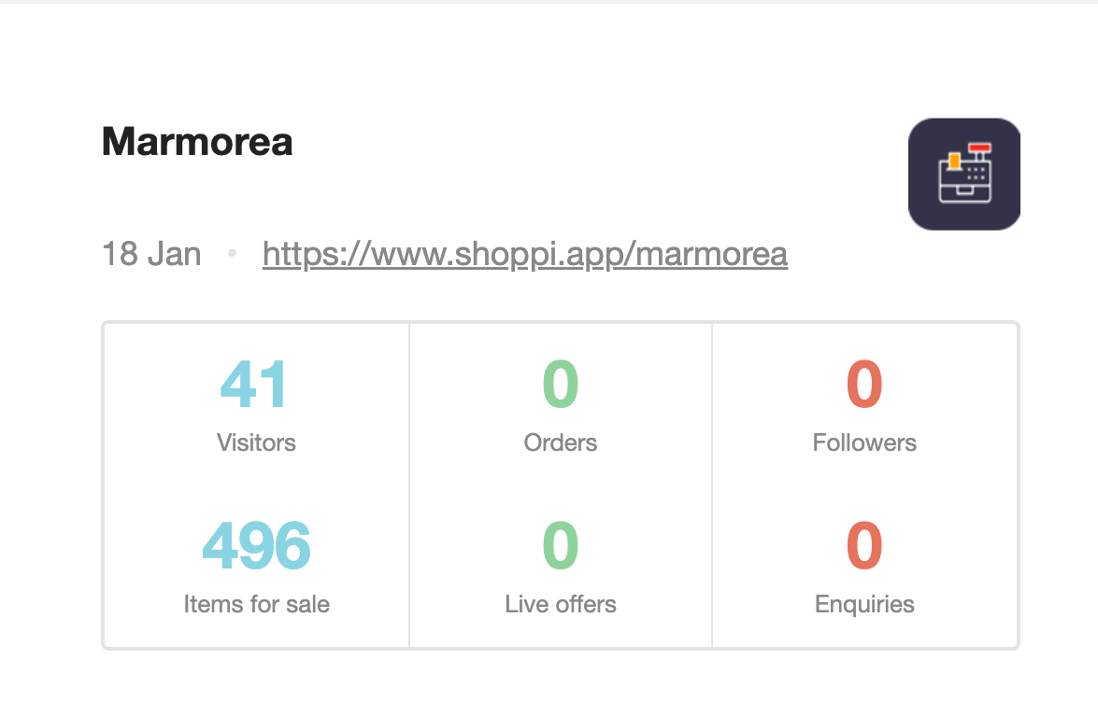Image resolution: width=1098 pixels, height=702 pixels.
Task: Select the 41 visitors count
Action: 253,384
